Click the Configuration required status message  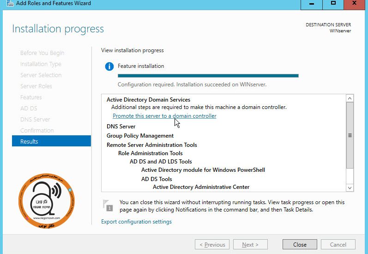point(192,85)
